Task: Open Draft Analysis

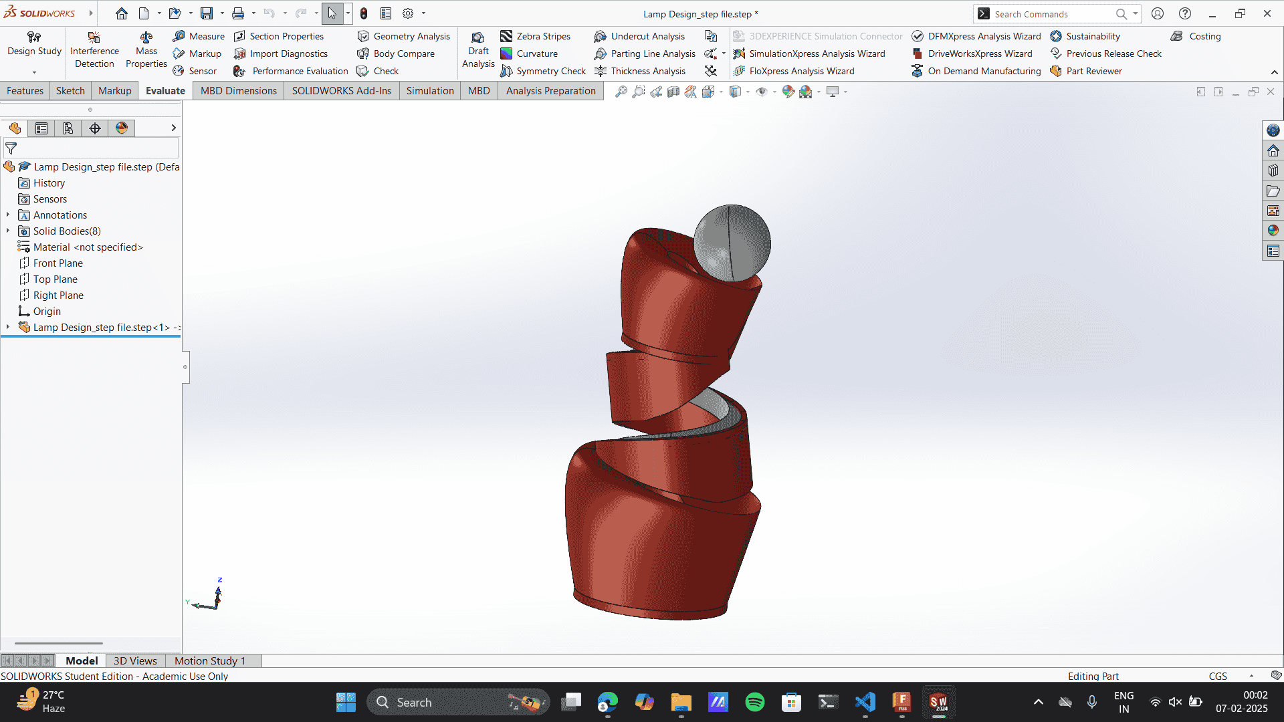Action: click(x=478, y=50)
